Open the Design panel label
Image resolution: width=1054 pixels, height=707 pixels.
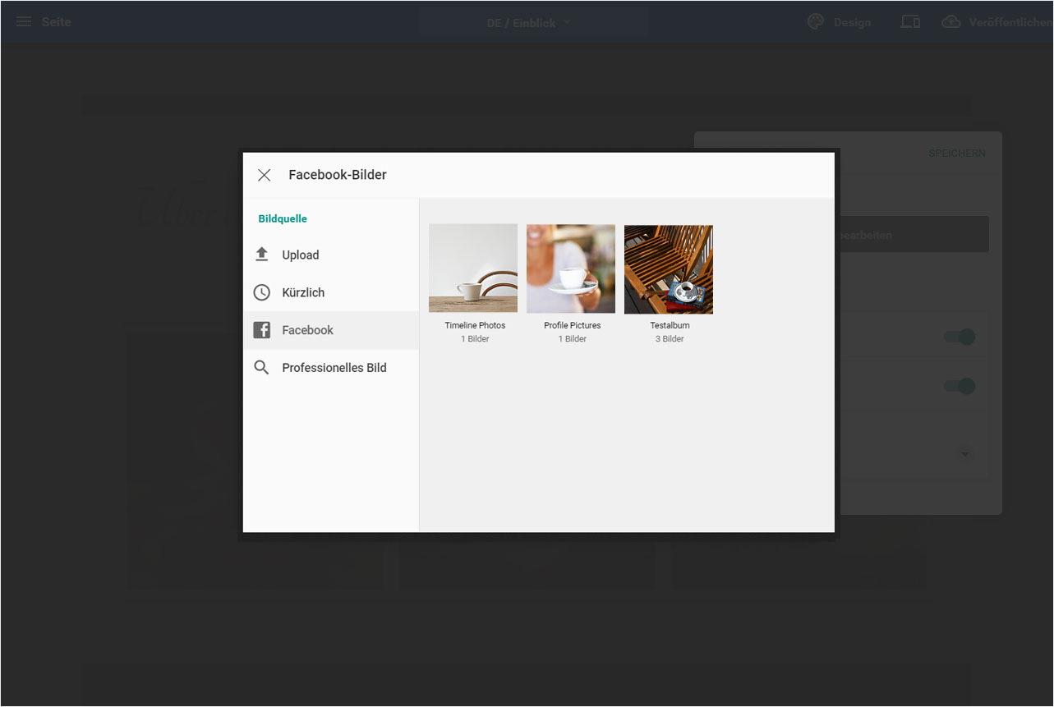(x=852, y=22)
